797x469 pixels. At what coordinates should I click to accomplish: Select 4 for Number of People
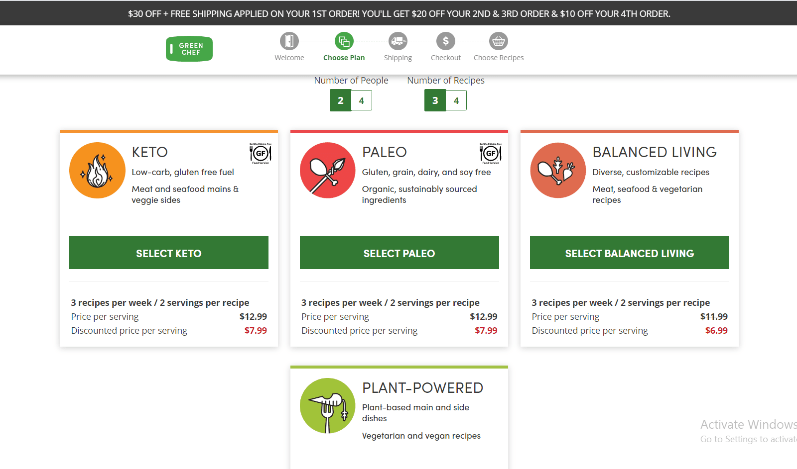[362, 100]
